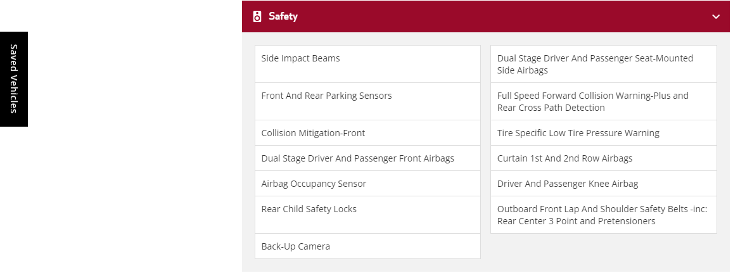This screenshot has width=733, height=273.
Task: Select the Back-Up Camera feature
Action: pos(296,246)
